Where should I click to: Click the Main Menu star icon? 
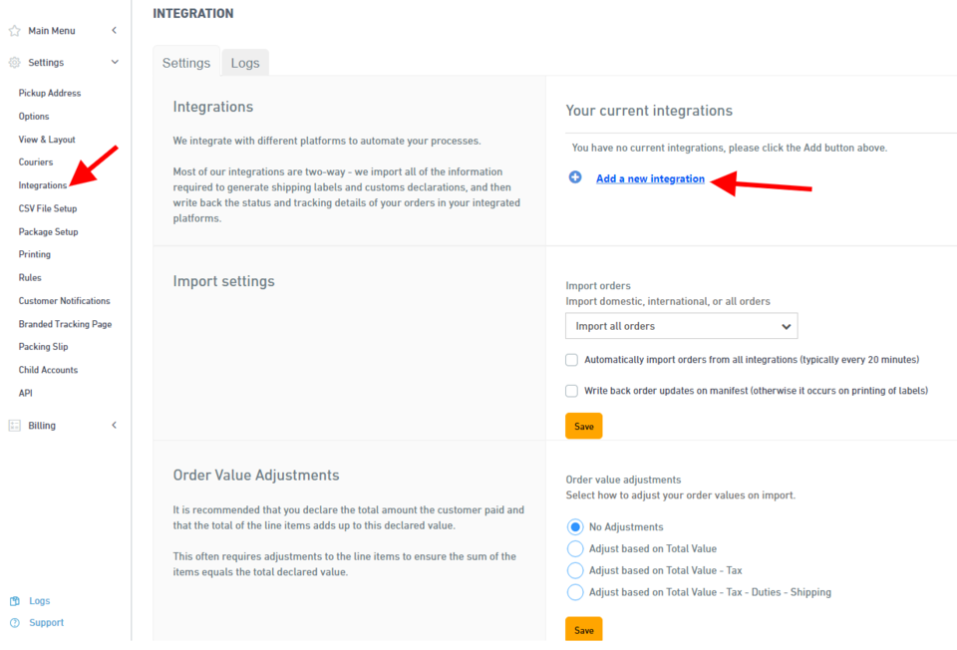(14, 31)
